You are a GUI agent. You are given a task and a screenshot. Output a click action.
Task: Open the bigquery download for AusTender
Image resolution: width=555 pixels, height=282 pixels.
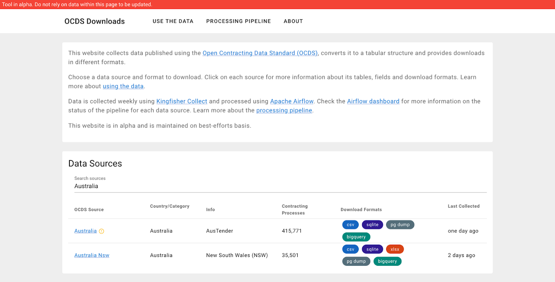tap(356, 236)
